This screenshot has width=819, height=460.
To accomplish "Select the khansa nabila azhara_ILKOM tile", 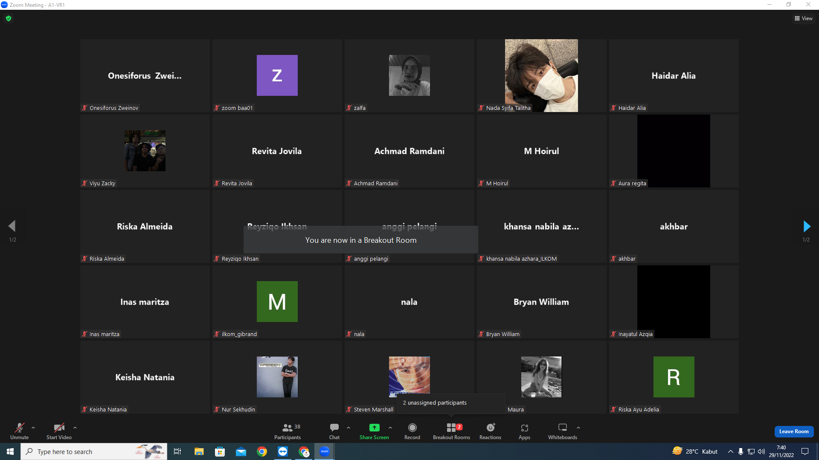I will [542, 227].
